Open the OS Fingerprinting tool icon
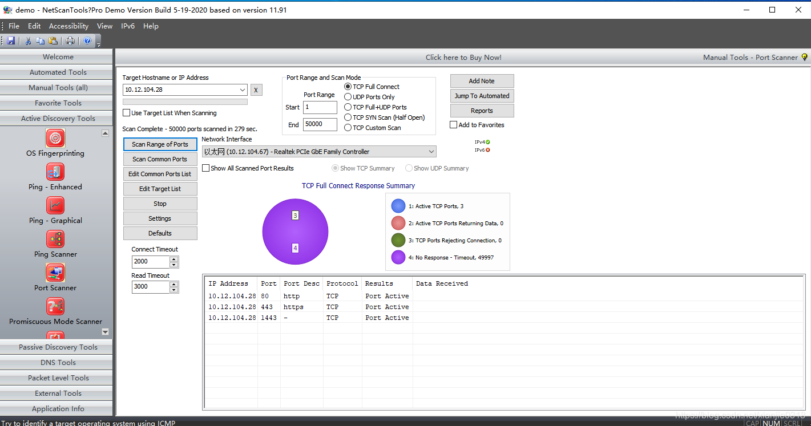This screenshot has height=426, width=811. click(55, 138)
